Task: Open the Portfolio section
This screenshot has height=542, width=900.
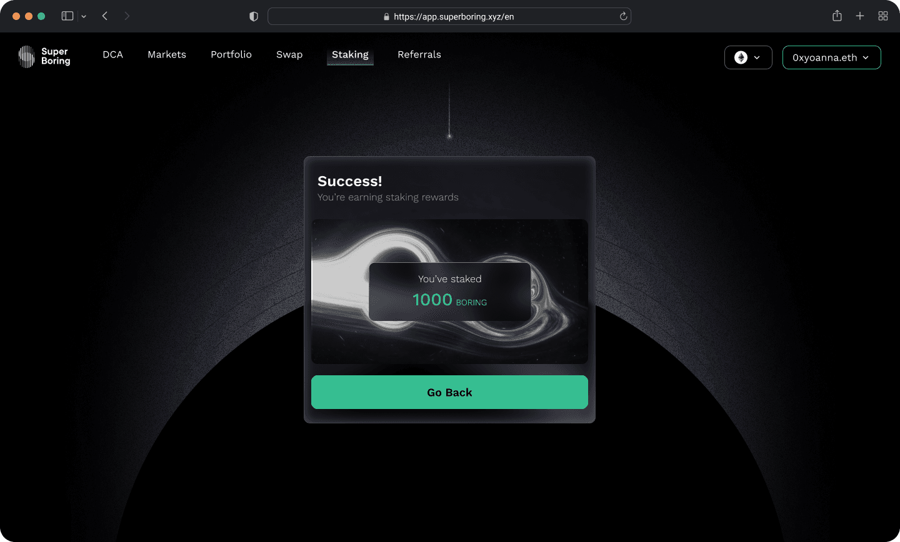Action: coord(231,55)
